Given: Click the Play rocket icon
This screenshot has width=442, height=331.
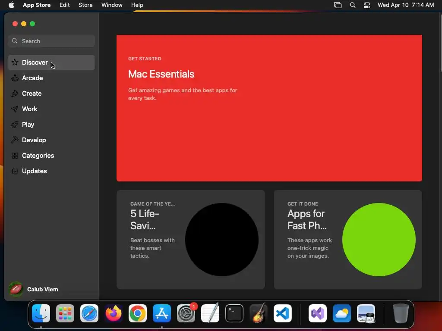Looking at the screenshot, I should pos(15,125).
